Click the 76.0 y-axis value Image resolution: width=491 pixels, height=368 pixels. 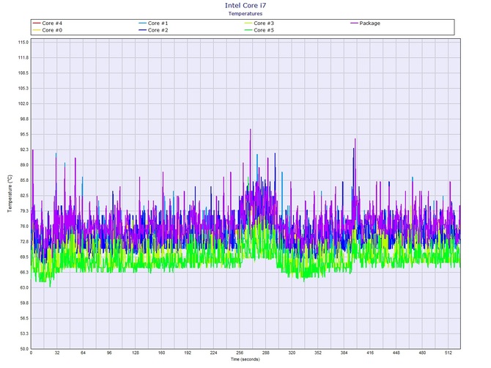click(x=23, y=226)
